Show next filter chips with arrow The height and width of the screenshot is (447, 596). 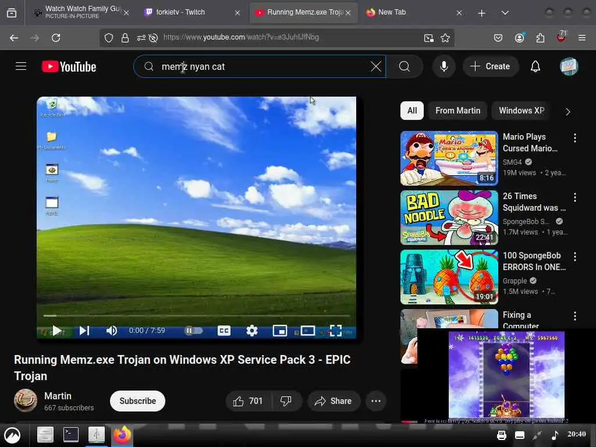(x=567, y=112)
